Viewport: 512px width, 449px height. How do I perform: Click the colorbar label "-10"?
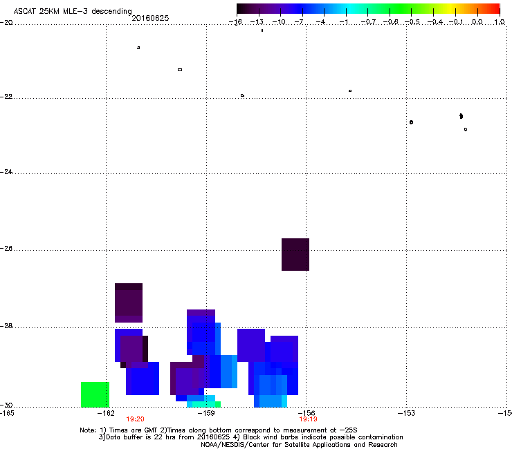click(x=279, y=22)
